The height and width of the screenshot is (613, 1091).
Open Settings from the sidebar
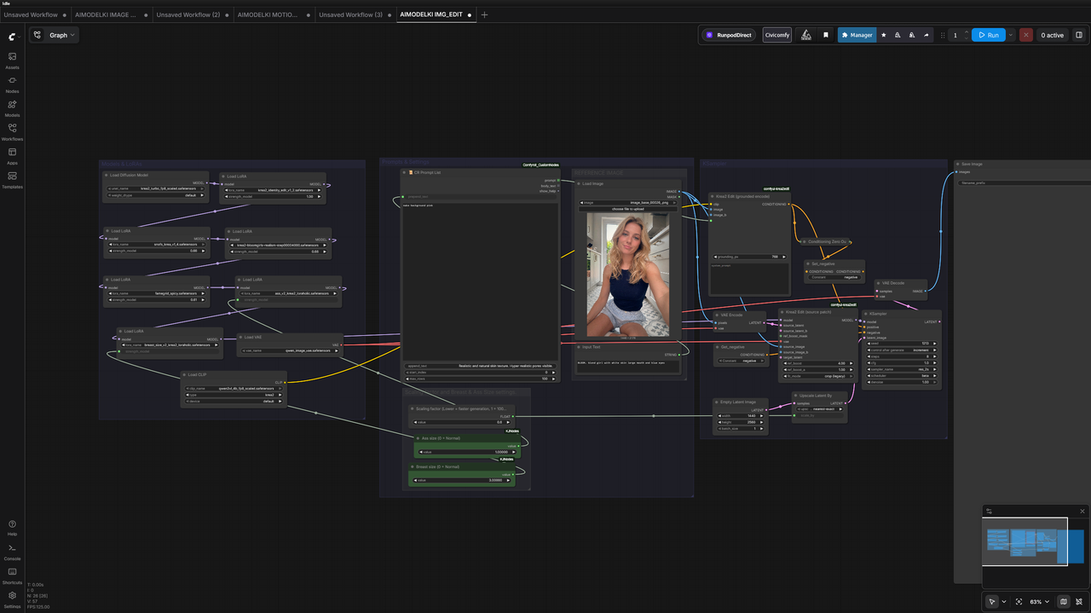pos(12,599)
